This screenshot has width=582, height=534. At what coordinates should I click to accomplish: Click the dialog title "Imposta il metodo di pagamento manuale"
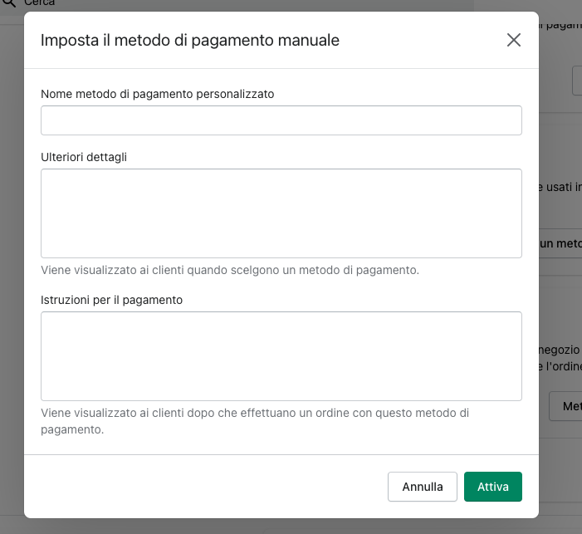click(x=190, y=40)
